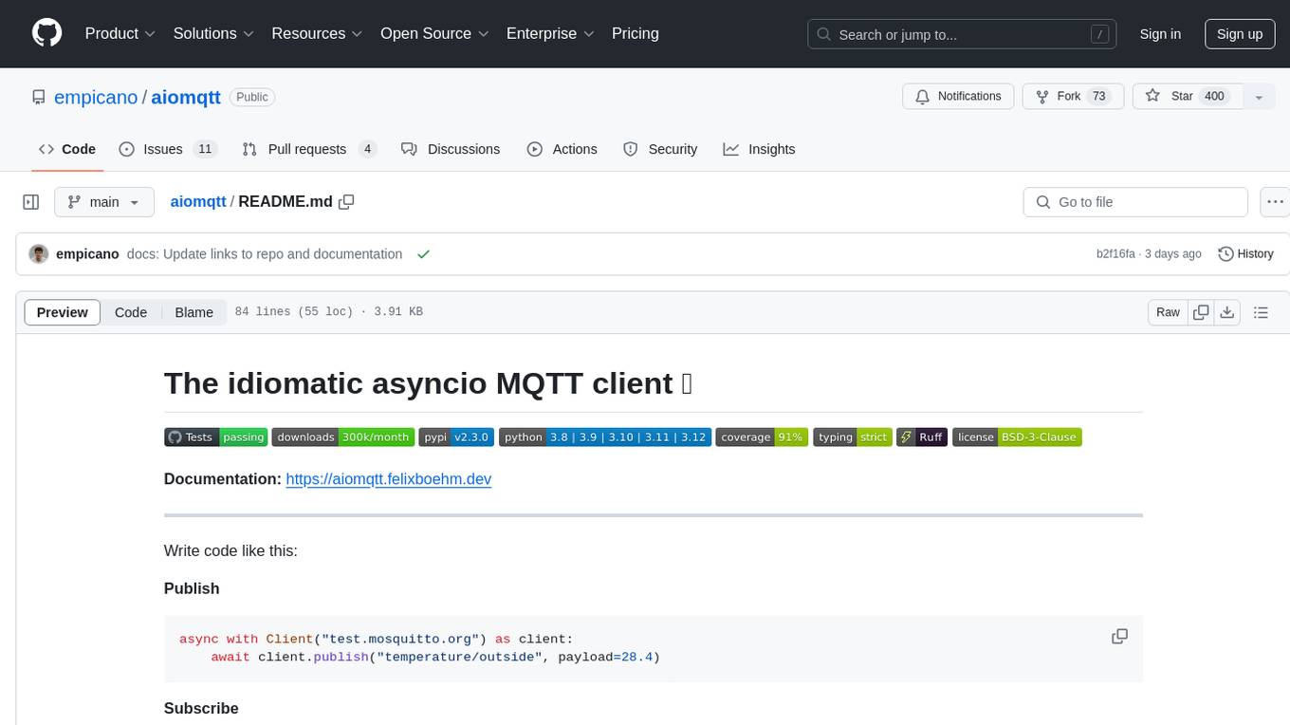Open commit b2f16fa
This screenshot has height=725, width=1290.
[x=1115, y=254]
